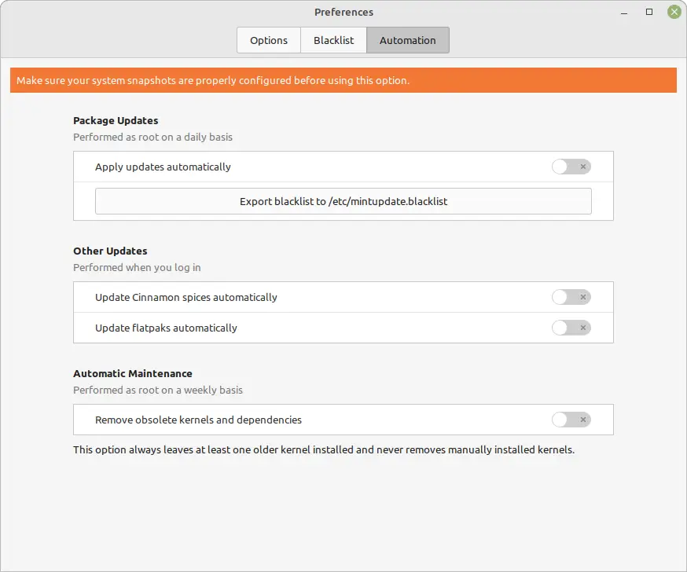Close the Preferences window
The width and height of the screenshot is (687, 572).
pos(674,12)
